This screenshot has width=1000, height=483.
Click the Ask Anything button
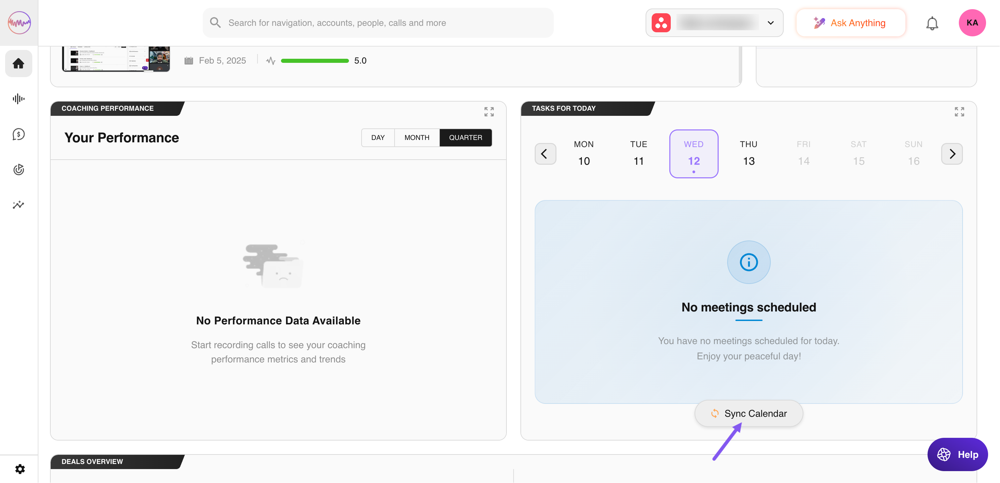tap(851, 23)
